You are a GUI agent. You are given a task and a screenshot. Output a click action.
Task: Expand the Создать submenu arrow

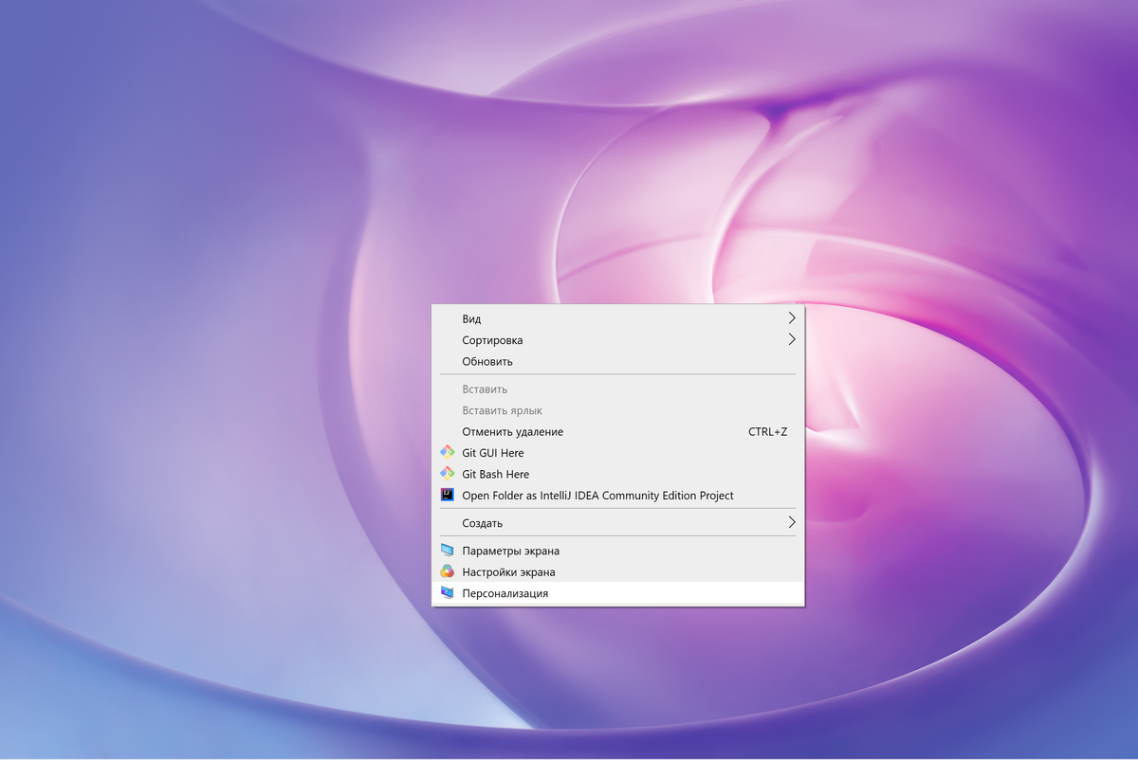792,522
